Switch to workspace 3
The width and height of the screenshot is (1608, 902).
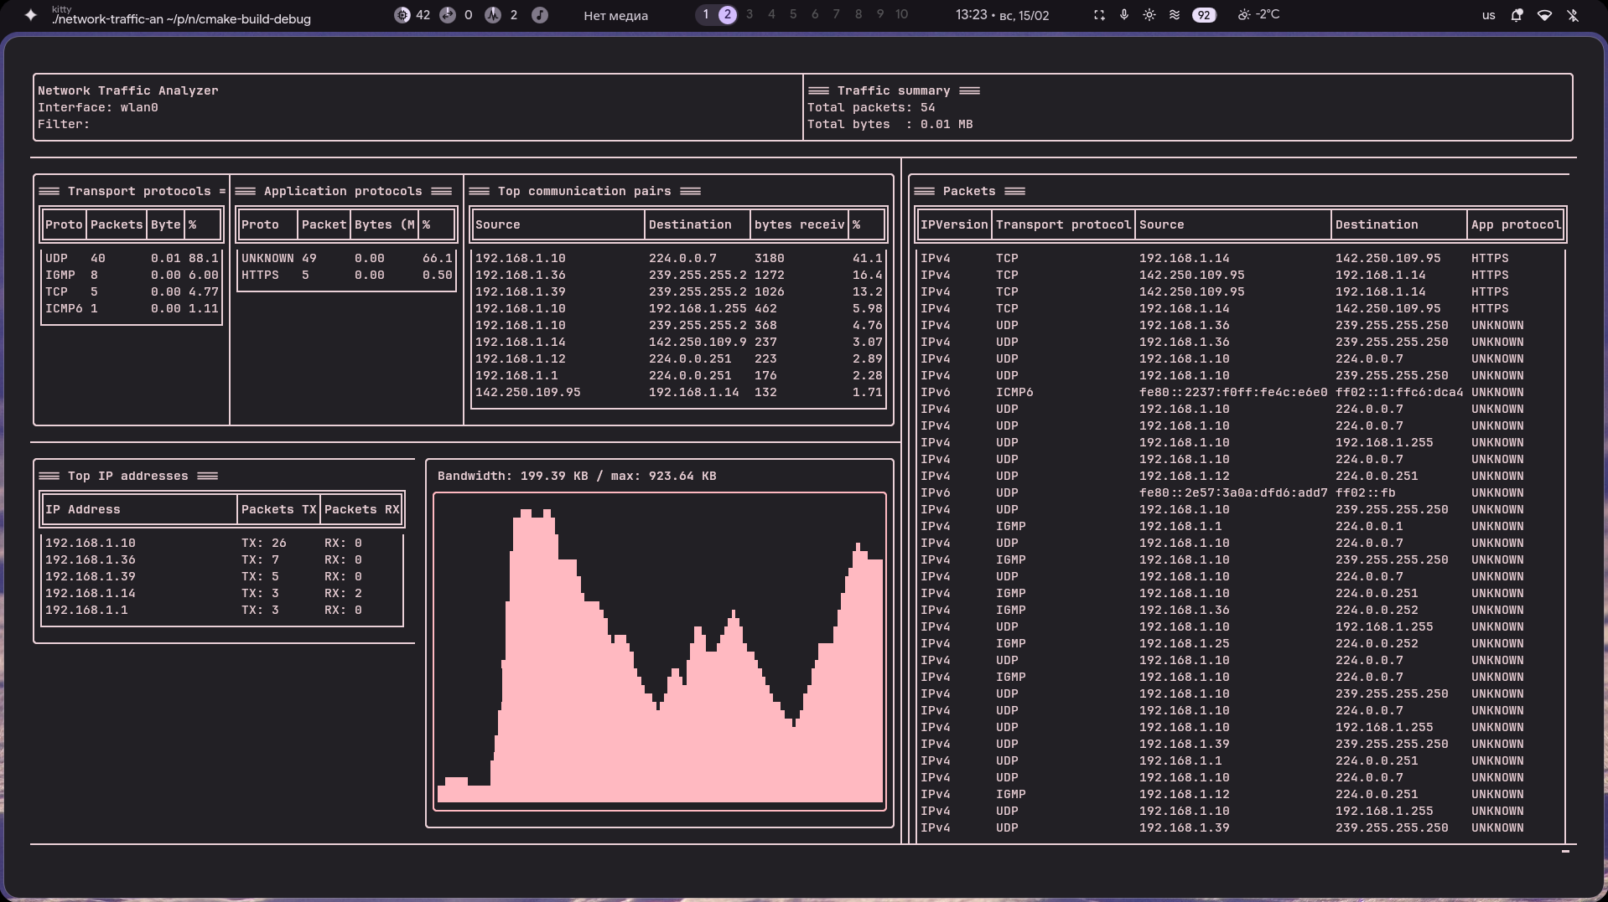click(750, 14)
